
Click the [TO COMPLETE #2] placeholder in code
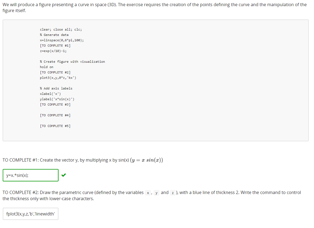[55, 72]
